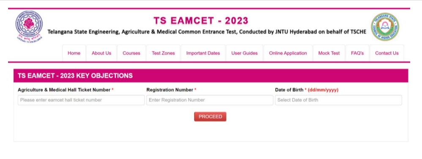Image resolution: width=422 pixels, height=159 pixels.
Task: Go to the FAQ's section
Action: tap(357, 53)
